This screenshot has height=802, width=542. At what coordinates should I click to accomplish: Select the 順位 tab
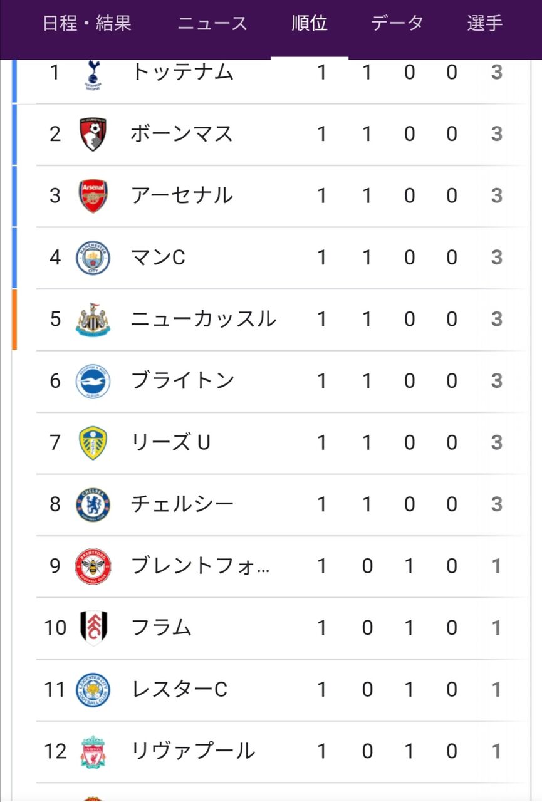click(310, 24)
